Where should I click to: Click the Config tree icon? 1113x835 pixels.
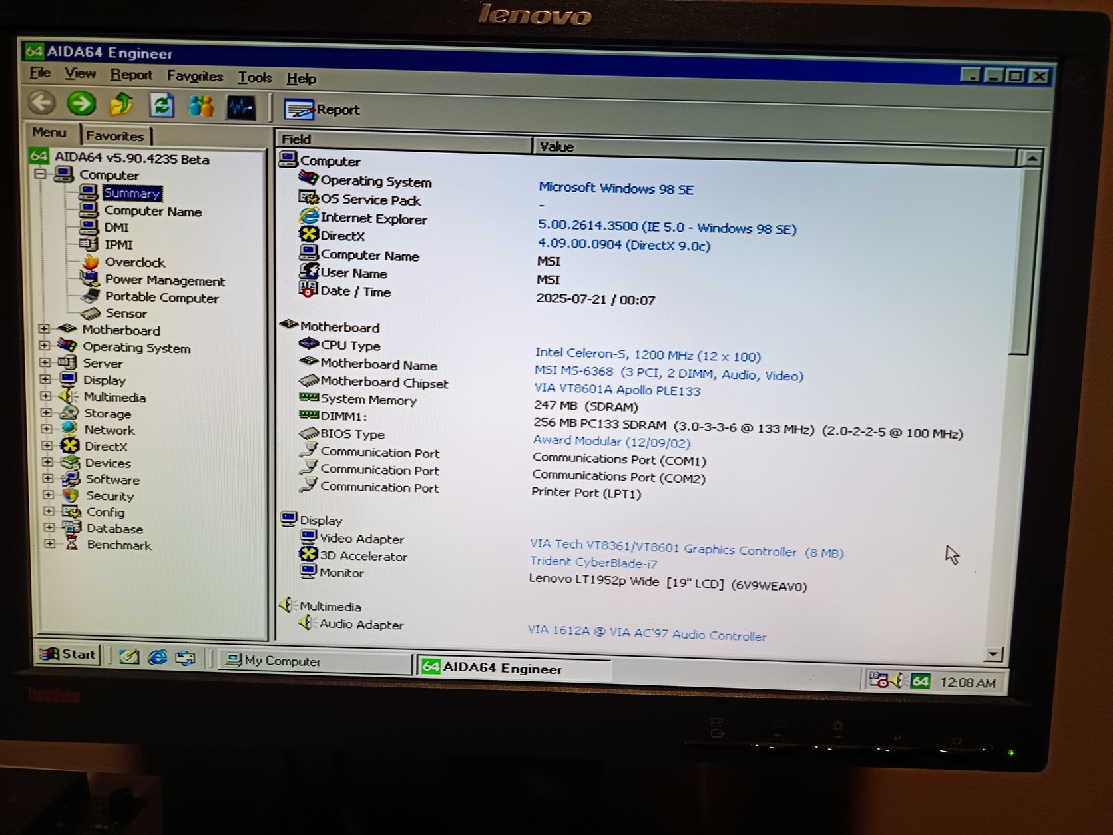click(71, 511)
